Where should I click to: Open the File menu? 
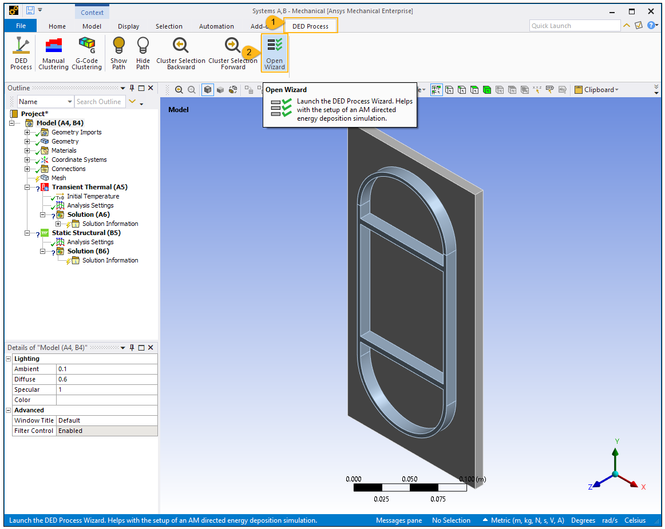(21, 26)
